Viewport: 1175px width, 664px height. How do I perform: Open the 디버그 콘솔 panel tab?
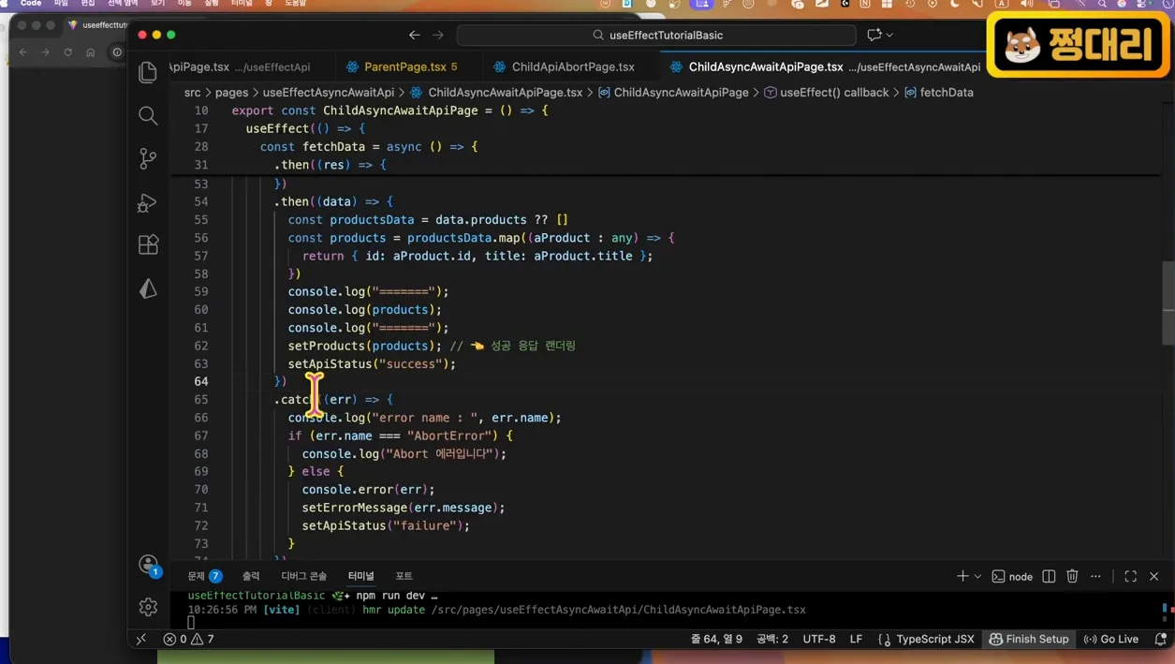(304, 576)
